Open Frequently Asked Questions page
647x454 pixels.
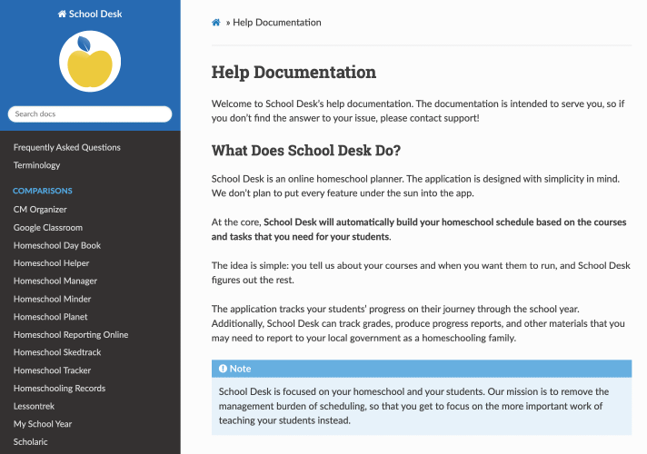pyautogui.click(x=67, y=147)
